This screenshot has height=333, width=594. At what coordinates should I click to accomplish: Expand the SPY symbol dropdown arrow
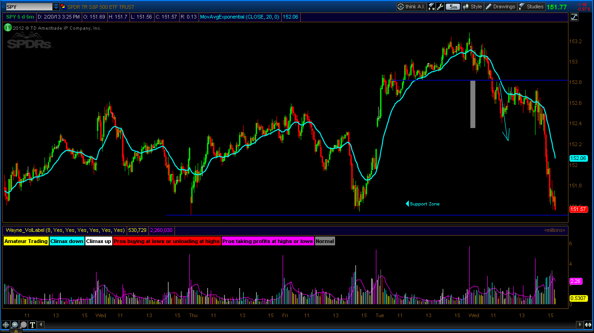tap(56, 6)
